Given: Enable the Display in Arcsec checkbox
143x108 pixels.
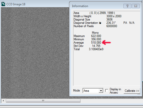Looking at the screenshot, I should (107, 91).
